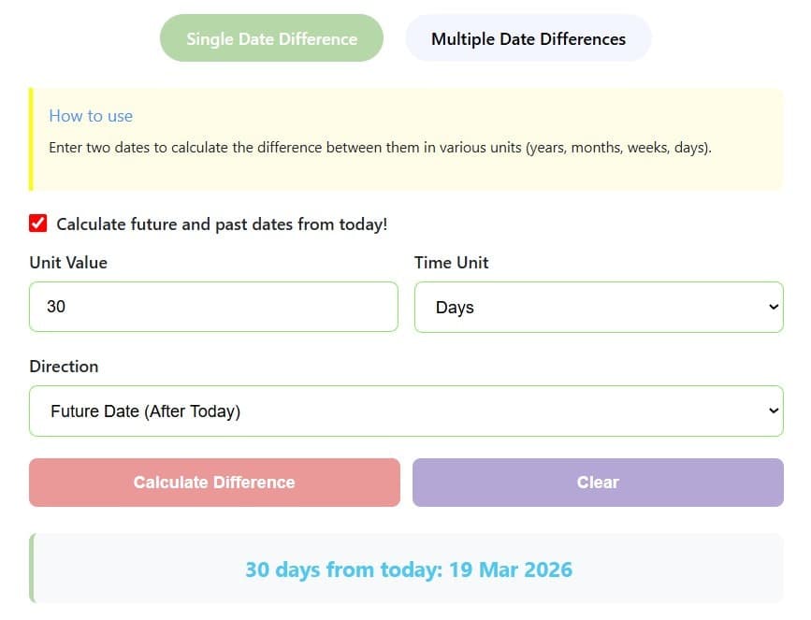Expand the Time Unit chevron arrow
811x620 pixels.
(773, 307)
